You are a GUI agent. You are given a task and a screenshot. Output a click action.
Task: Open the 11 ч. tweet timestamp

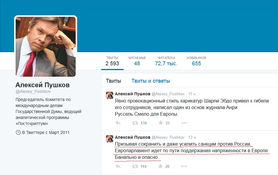pos(192,94)
